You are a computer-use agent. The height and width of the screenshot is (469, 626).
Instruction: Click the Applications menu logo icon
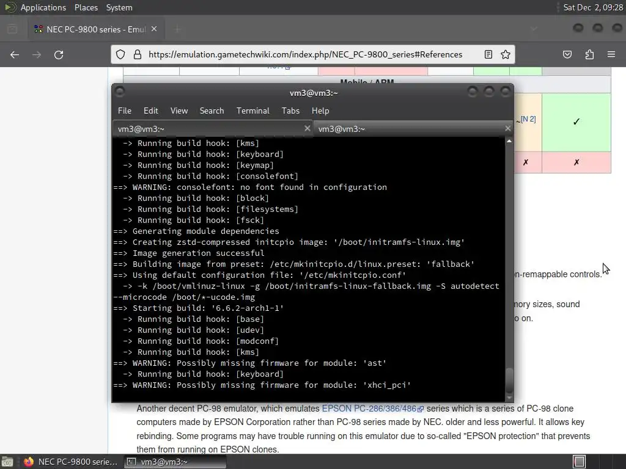pos(10,7)
